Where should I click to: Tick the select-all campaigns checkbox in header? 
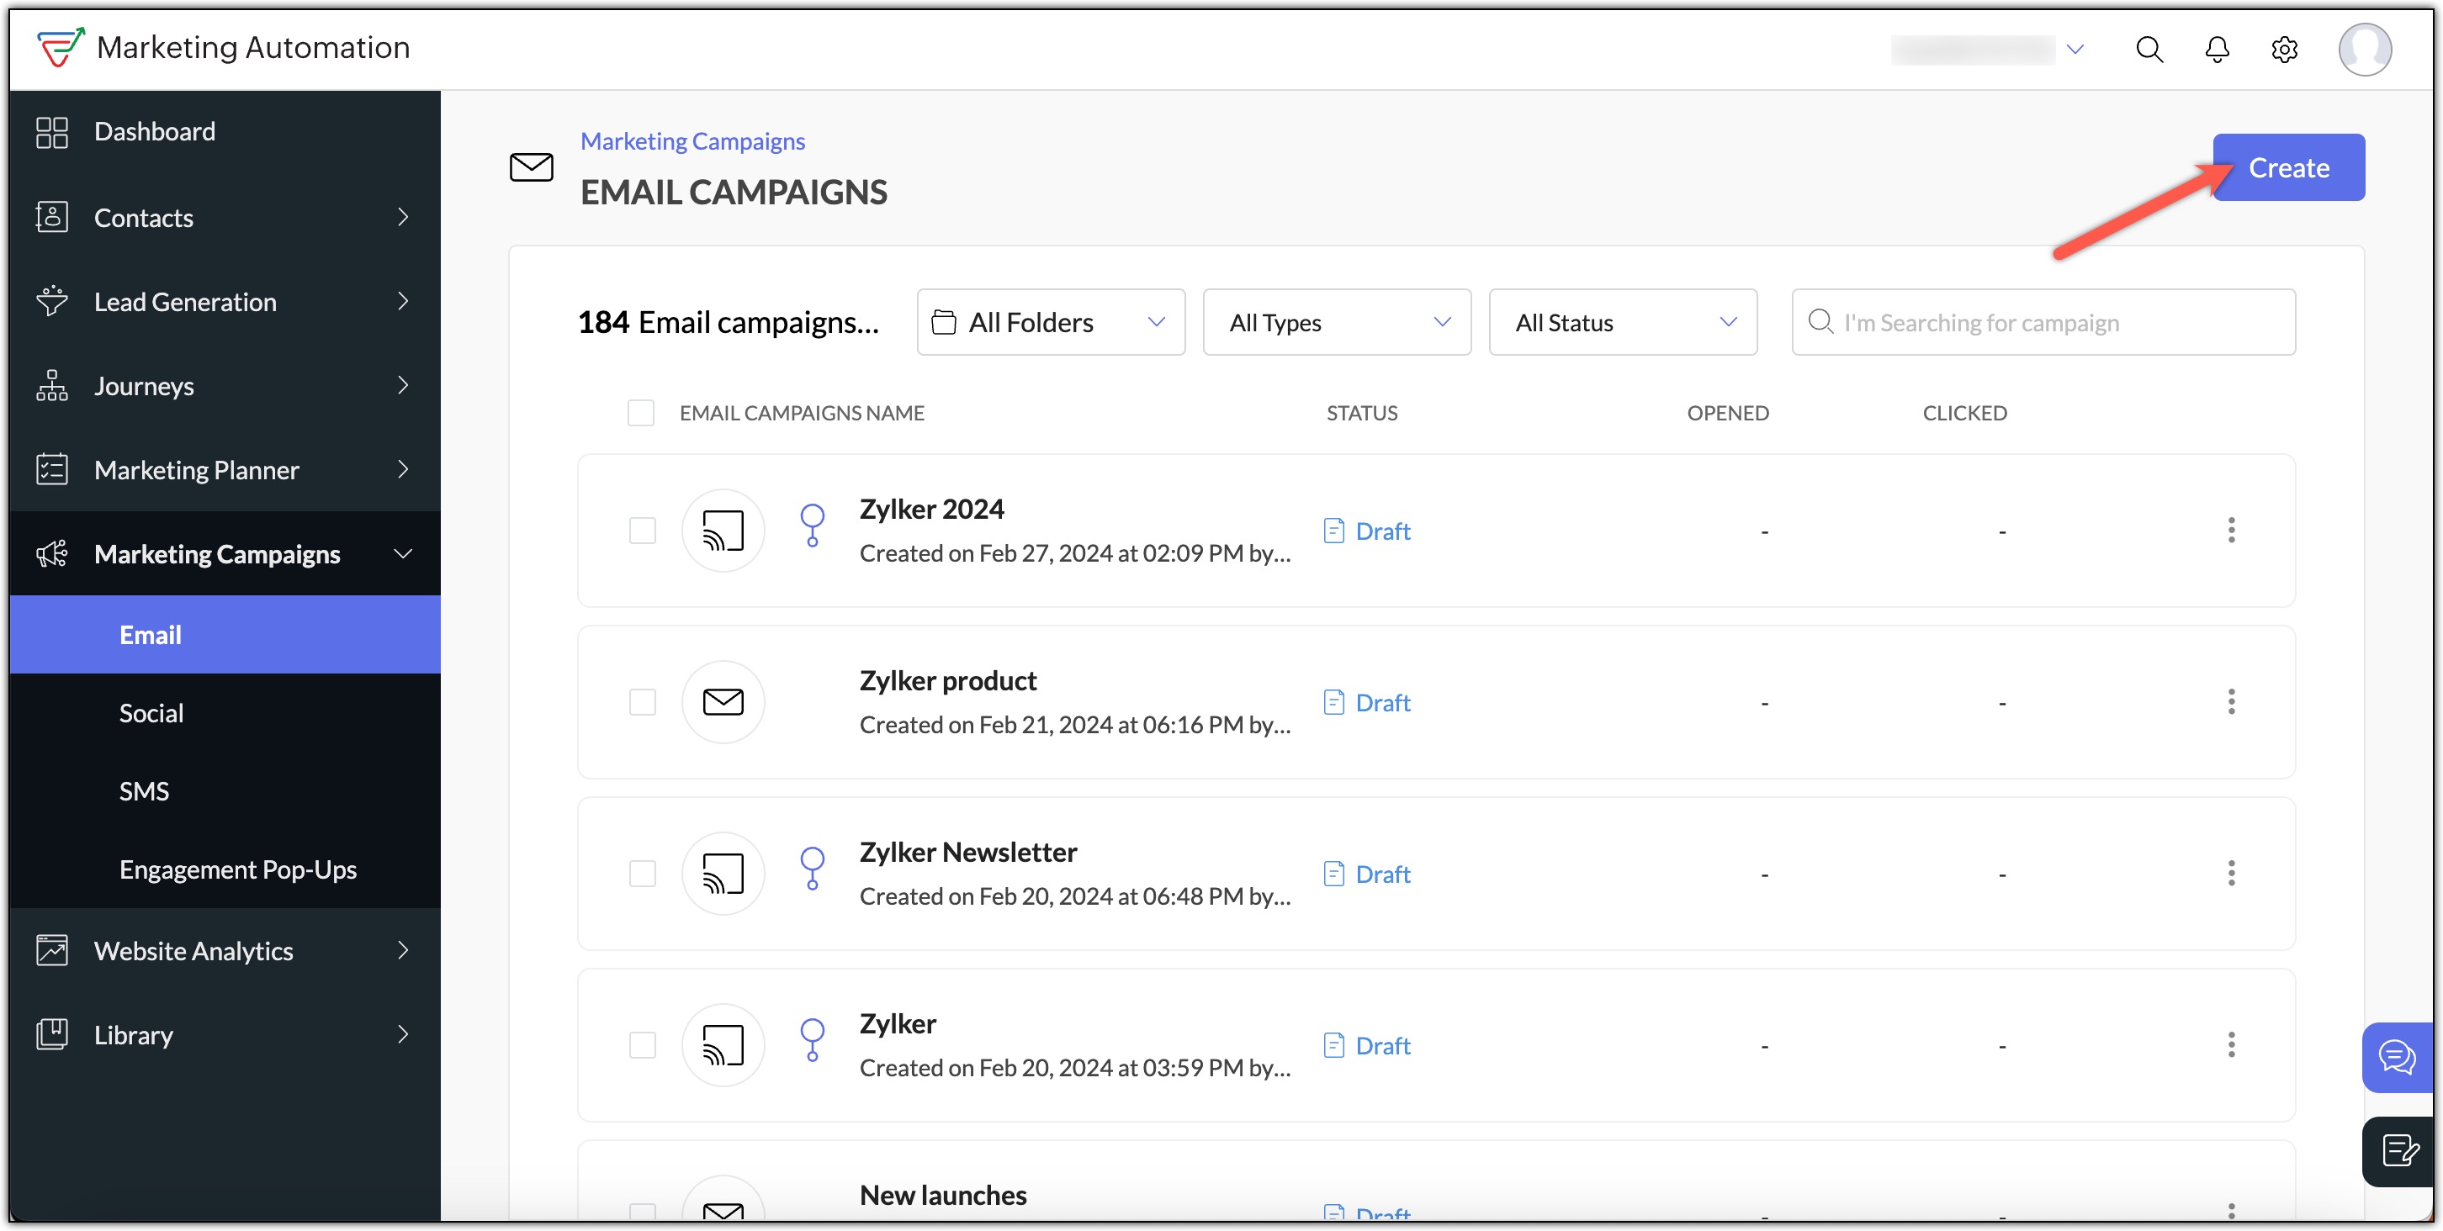tap(641, 413)
